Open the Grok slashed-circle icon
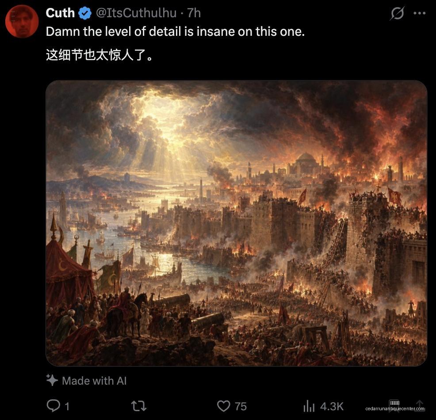 coord(397,13)
